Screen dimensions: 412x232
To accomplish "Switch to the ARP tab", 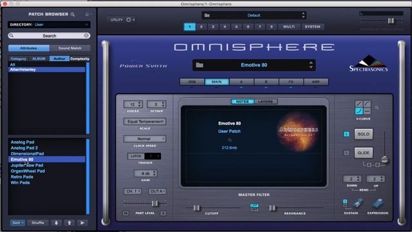I will point(315,82).
